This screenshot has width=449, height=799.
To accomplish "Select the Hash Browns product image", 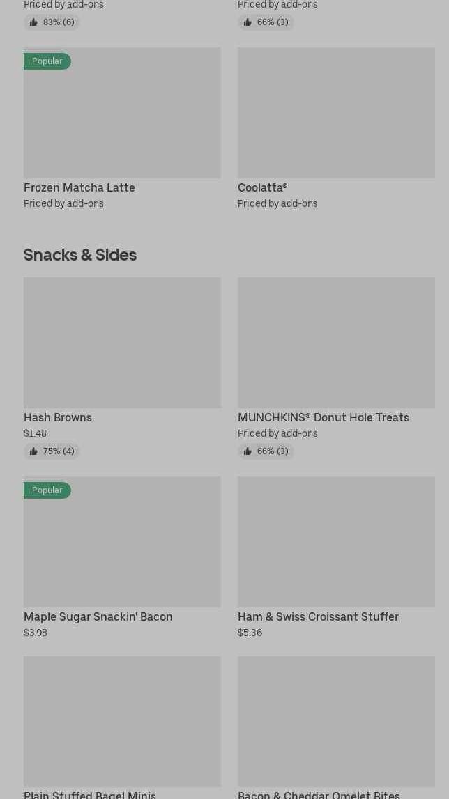I will point(122,343).
